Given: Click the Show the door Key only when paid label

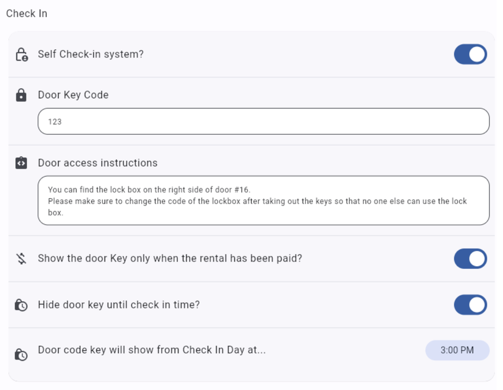Looking at the screenshot, I should pyautogui.click(x=170, y=259).
